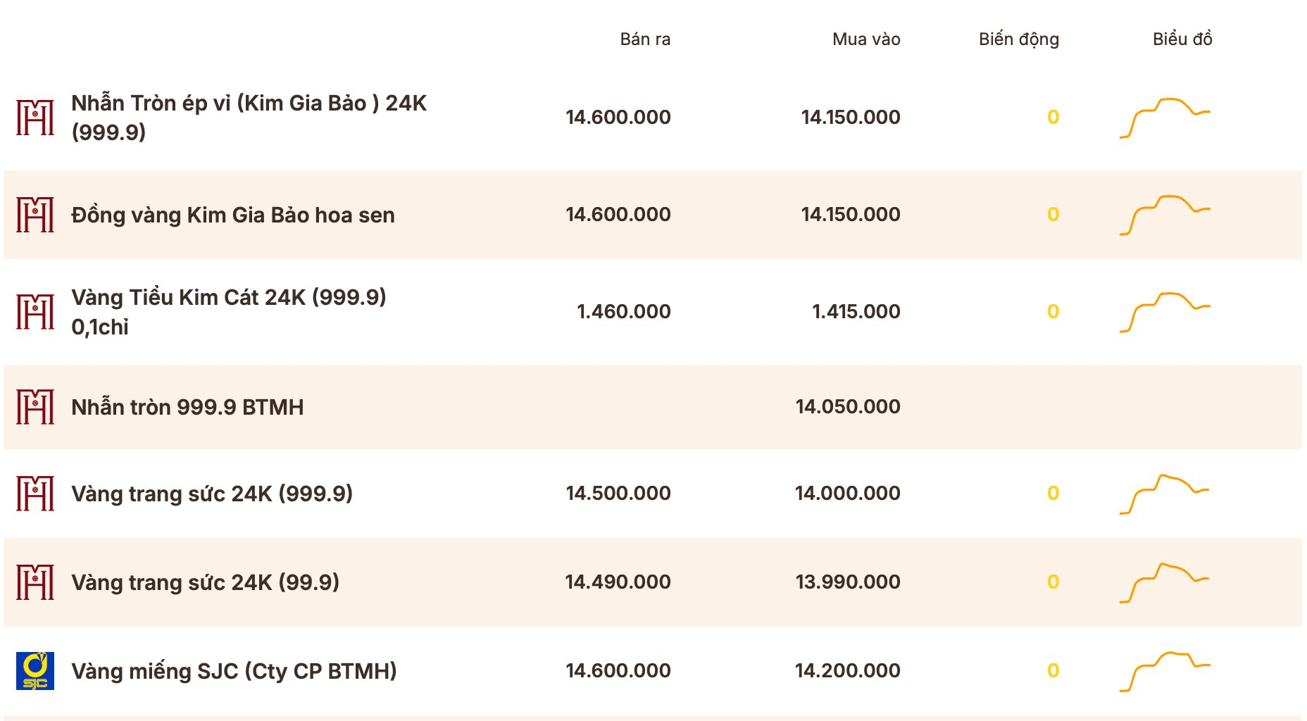Viewport: 1307px width, 721px height.
Task: Open the Nhẫn tròn 999.9 BTMH product name
Action: (x=187, y=407)
